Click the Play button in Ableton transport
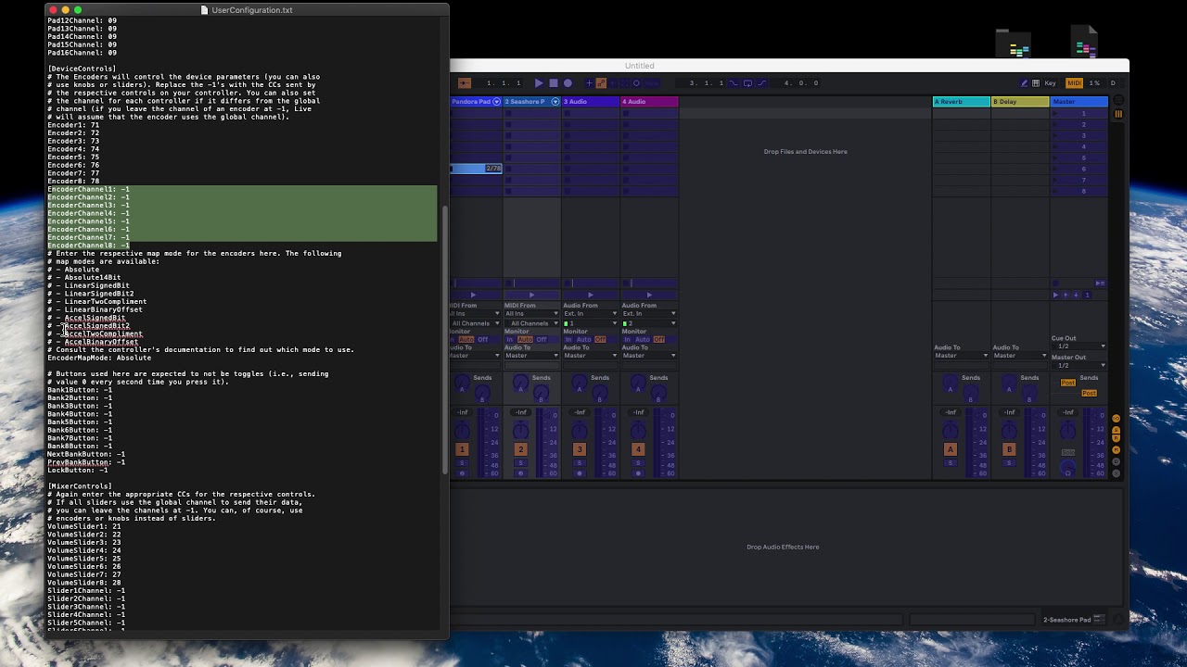The image size is (1187, 667). click(539, 83)
